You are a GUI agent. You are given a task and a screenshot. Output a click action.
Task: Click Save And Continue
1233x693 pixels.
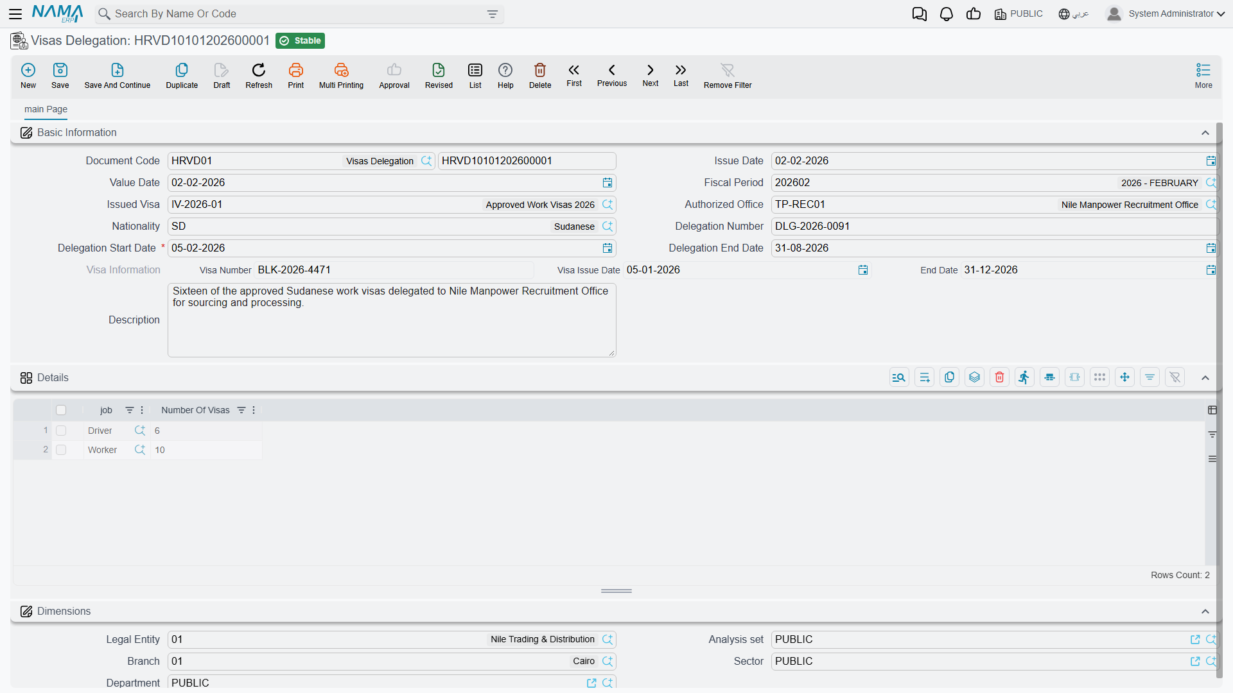(118, 76)
